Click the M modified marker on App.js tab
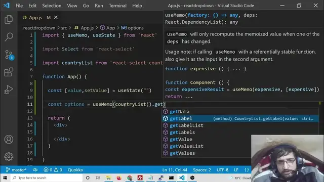This screenshot has height=182, width=324. (49, 18)
